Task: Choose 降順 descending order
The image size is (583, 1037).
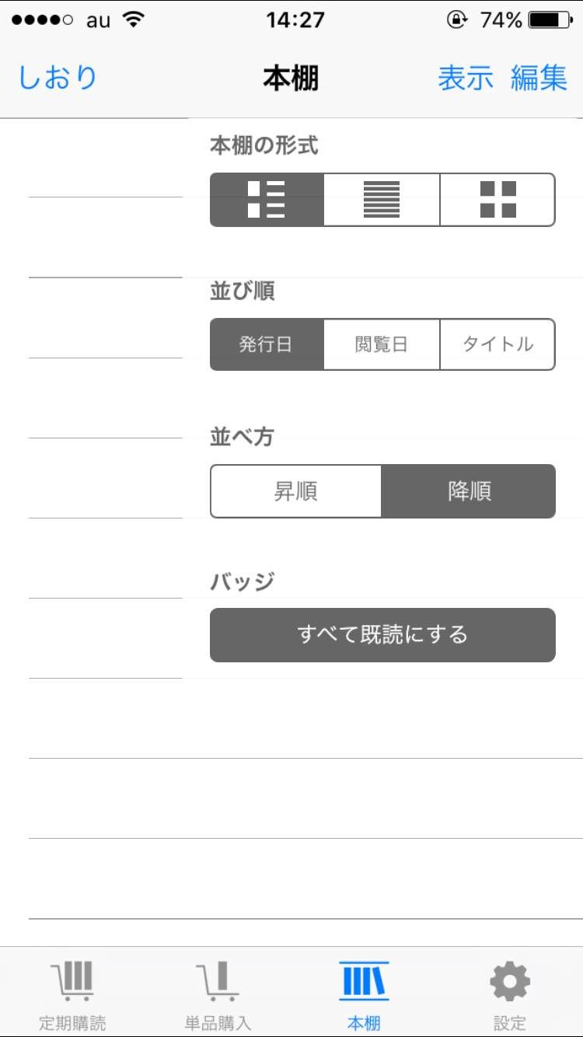Action: tap(469, 491)
